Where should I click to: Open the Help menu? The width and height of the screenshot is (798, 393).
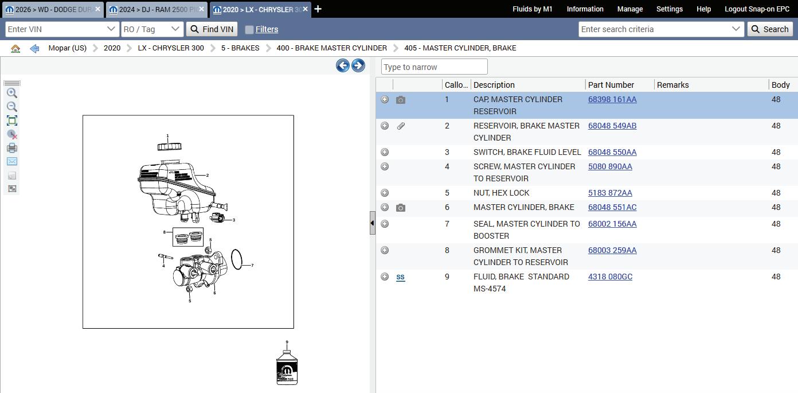pos(703,9)
